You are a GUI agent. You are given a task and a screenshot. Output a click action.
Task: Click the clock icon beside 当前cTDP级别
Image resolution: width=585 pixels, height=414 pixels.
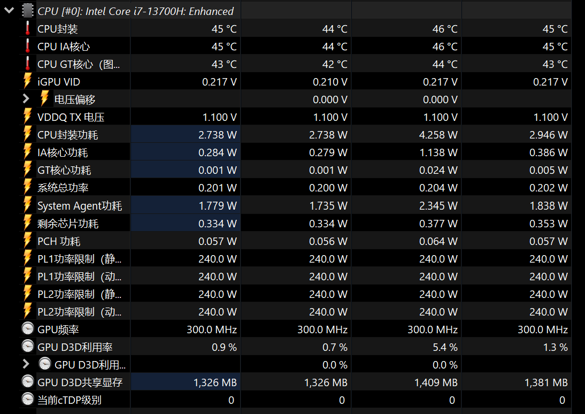click(28, 399)
